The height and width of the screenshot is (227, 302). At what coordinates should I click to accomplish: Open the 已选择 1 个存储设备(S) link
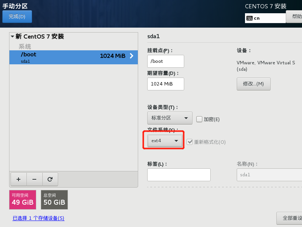(39, 218)
